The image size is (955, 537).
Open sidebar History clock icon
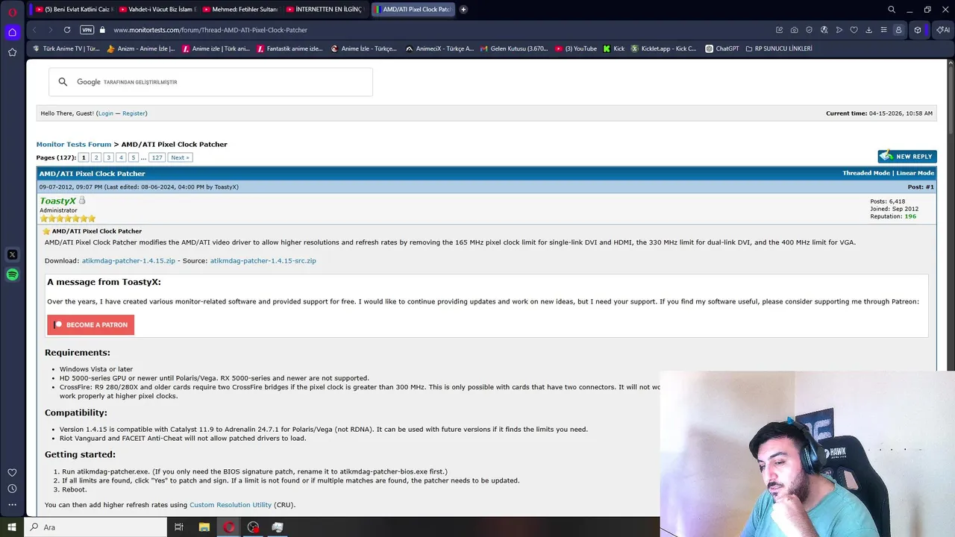[x=12, y=489]
